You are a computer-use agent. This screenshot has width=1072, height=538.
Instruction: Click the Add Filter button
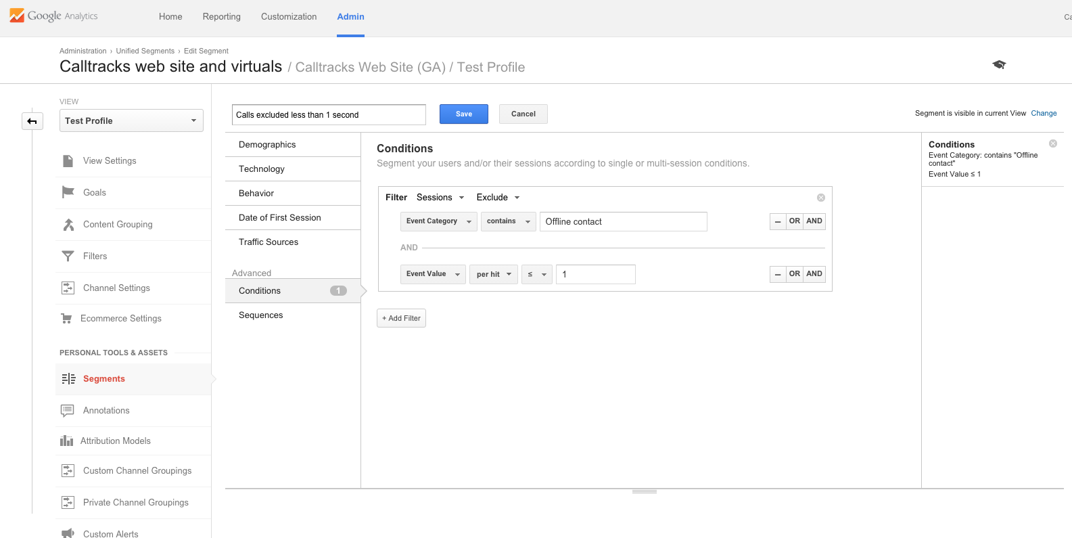point(401,318)
